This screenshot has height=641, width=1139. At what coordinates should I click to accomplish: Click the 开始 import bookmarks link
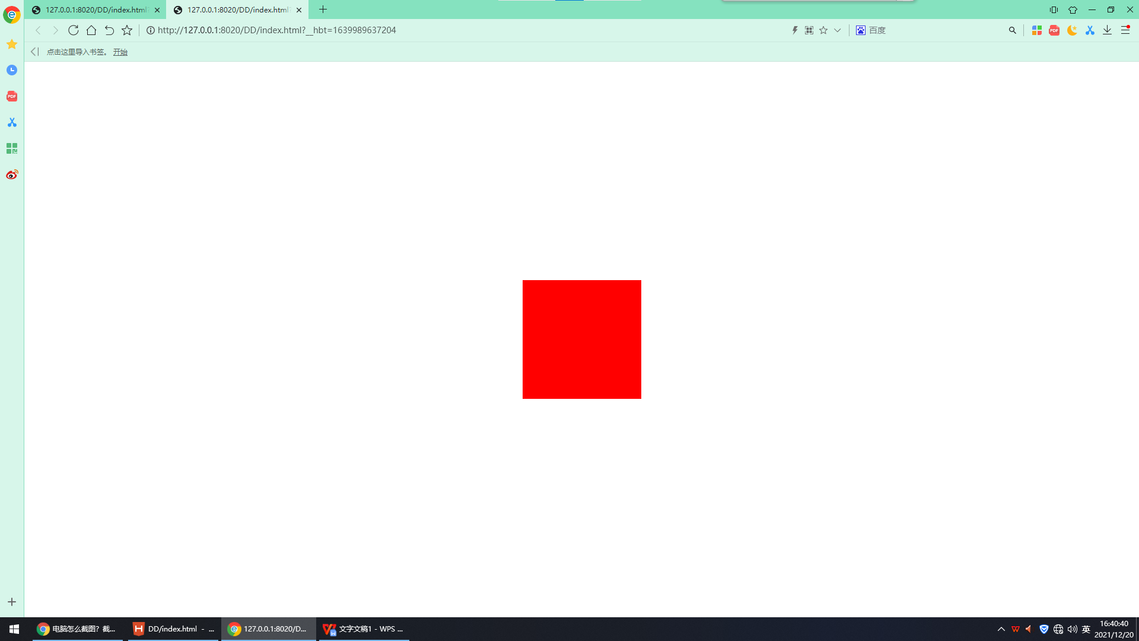pos(120,52)
